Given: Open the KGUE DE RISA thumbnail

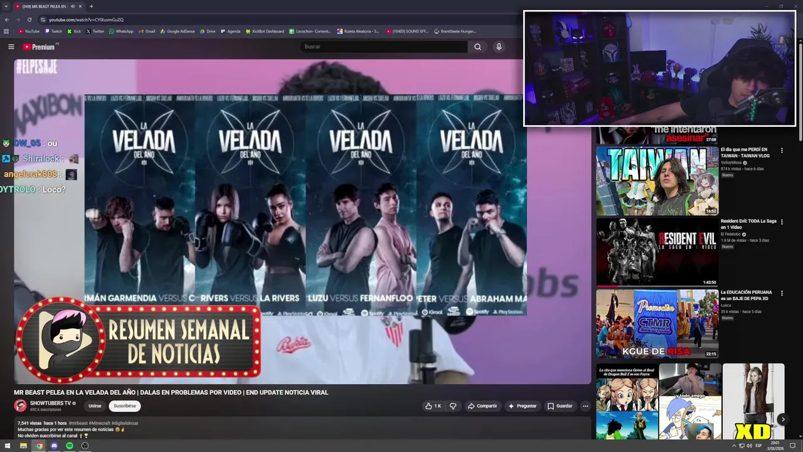Looking at the screenshot, I should point(657,323).
